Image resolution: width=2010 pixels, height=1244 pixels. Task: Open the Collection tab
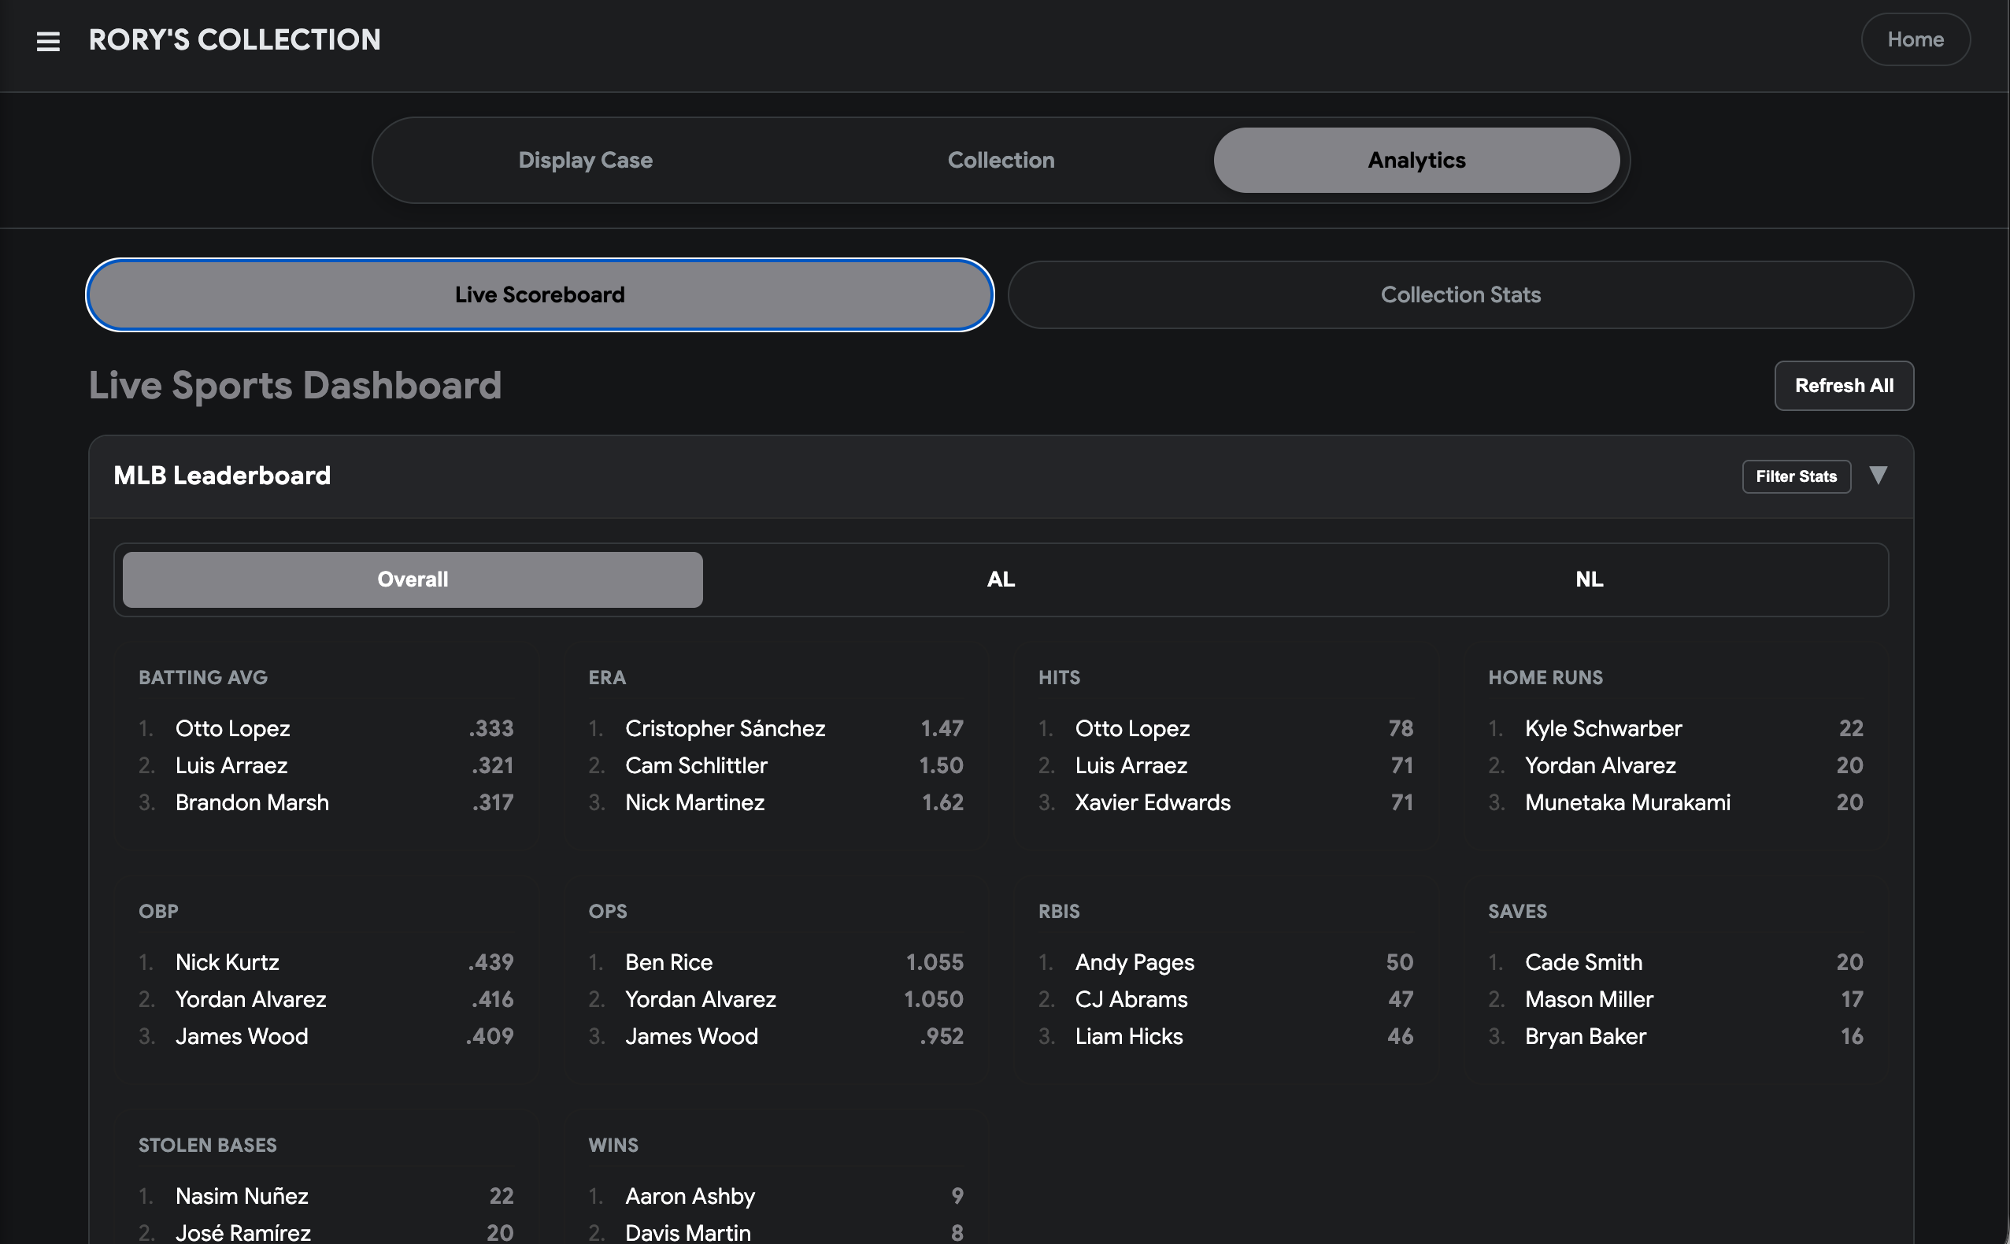1001,161
